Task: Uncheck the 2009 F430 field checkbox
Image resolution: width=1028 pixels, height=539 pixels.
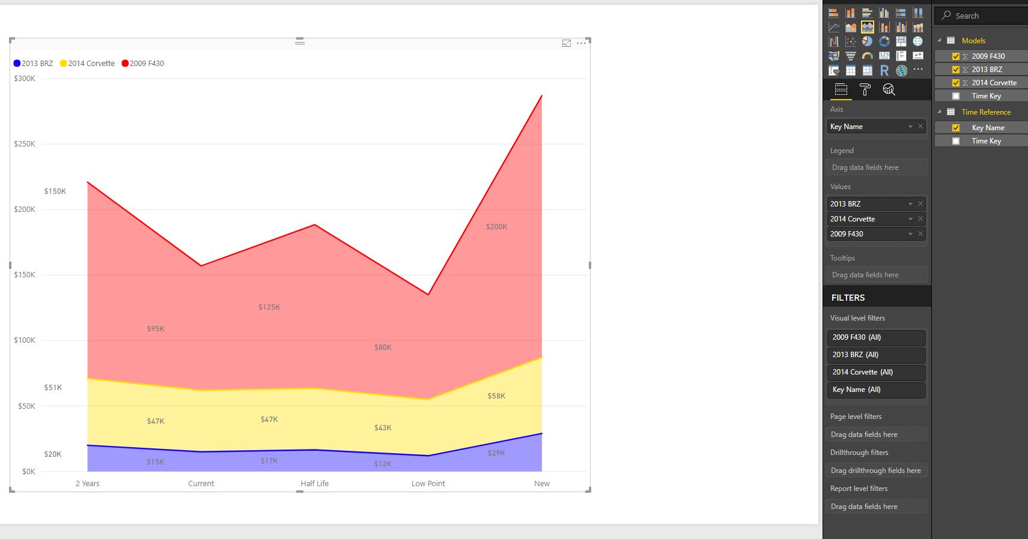Action: pyautogui.click(x=956, y=56)
